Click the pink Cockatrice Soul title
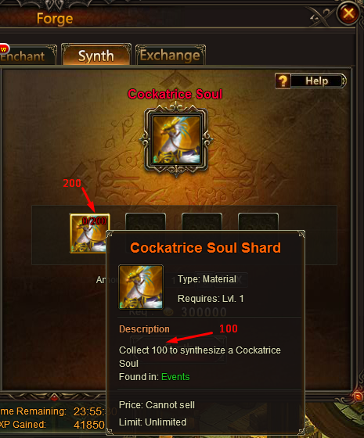This screenshot has width=364, height=438. coord(175,94)
